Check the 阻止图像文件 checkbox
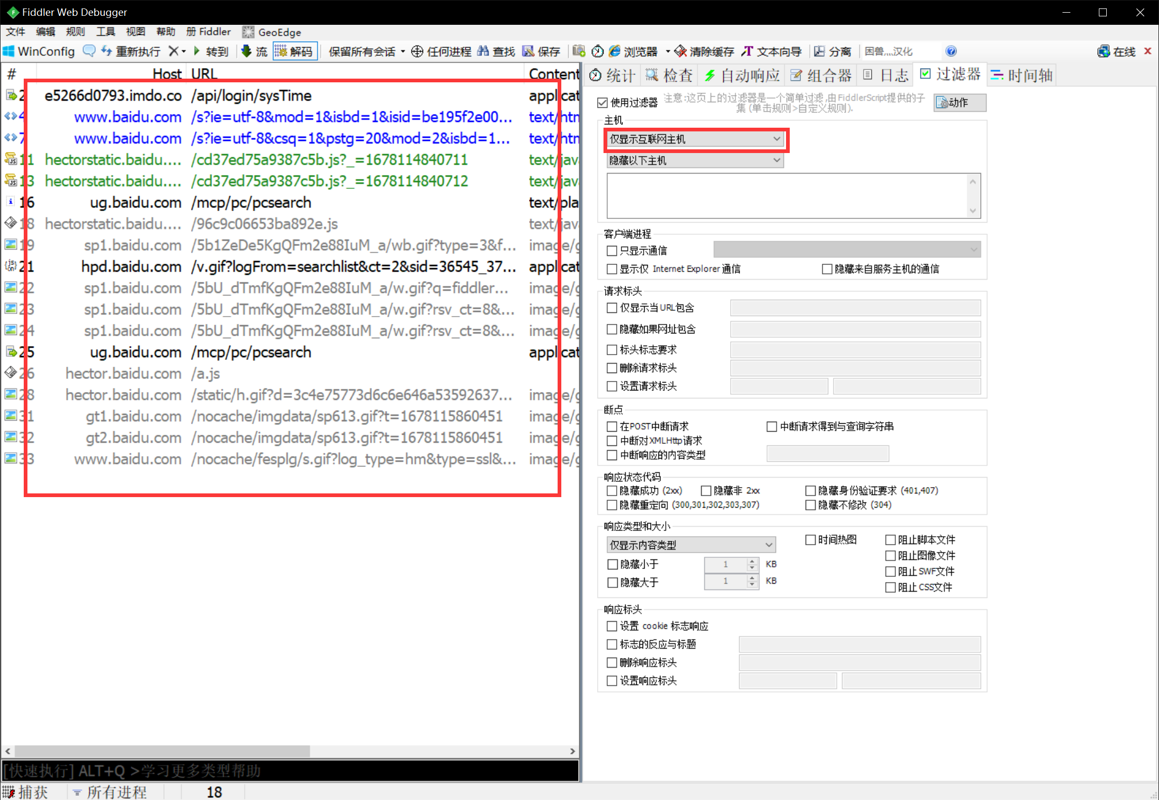This screenshot has width=1159, height=800. (890, 556)
